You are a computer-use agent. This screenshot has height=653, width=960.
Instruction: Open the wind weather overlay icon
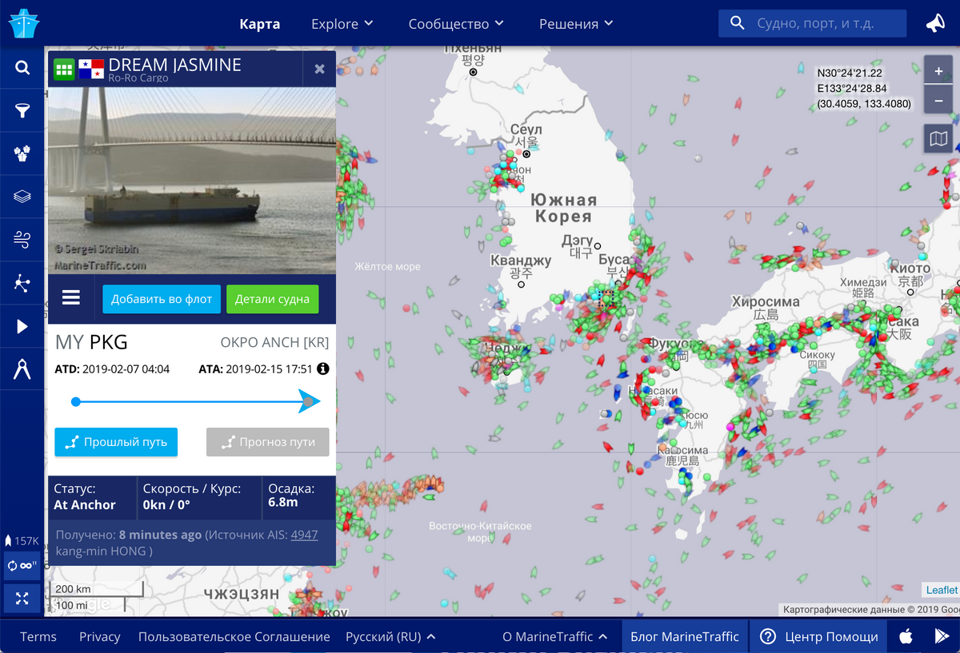tap(22, 239)
